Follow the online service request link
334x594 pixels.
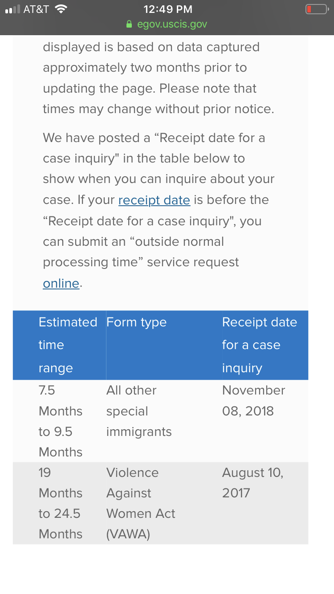(x=61, y=283)
